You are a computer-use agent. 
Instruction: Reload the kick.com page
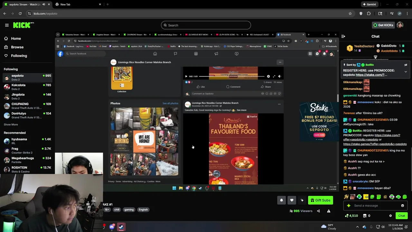20,14
